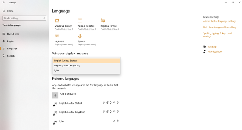
Task: Open the Windows display laptop icon
Action: click(57, 21)
